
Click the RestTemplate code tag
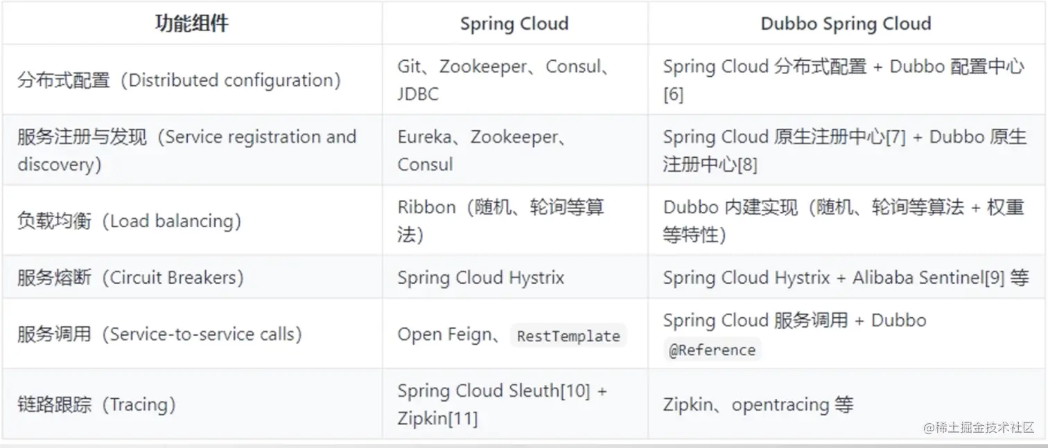(568, 336)
